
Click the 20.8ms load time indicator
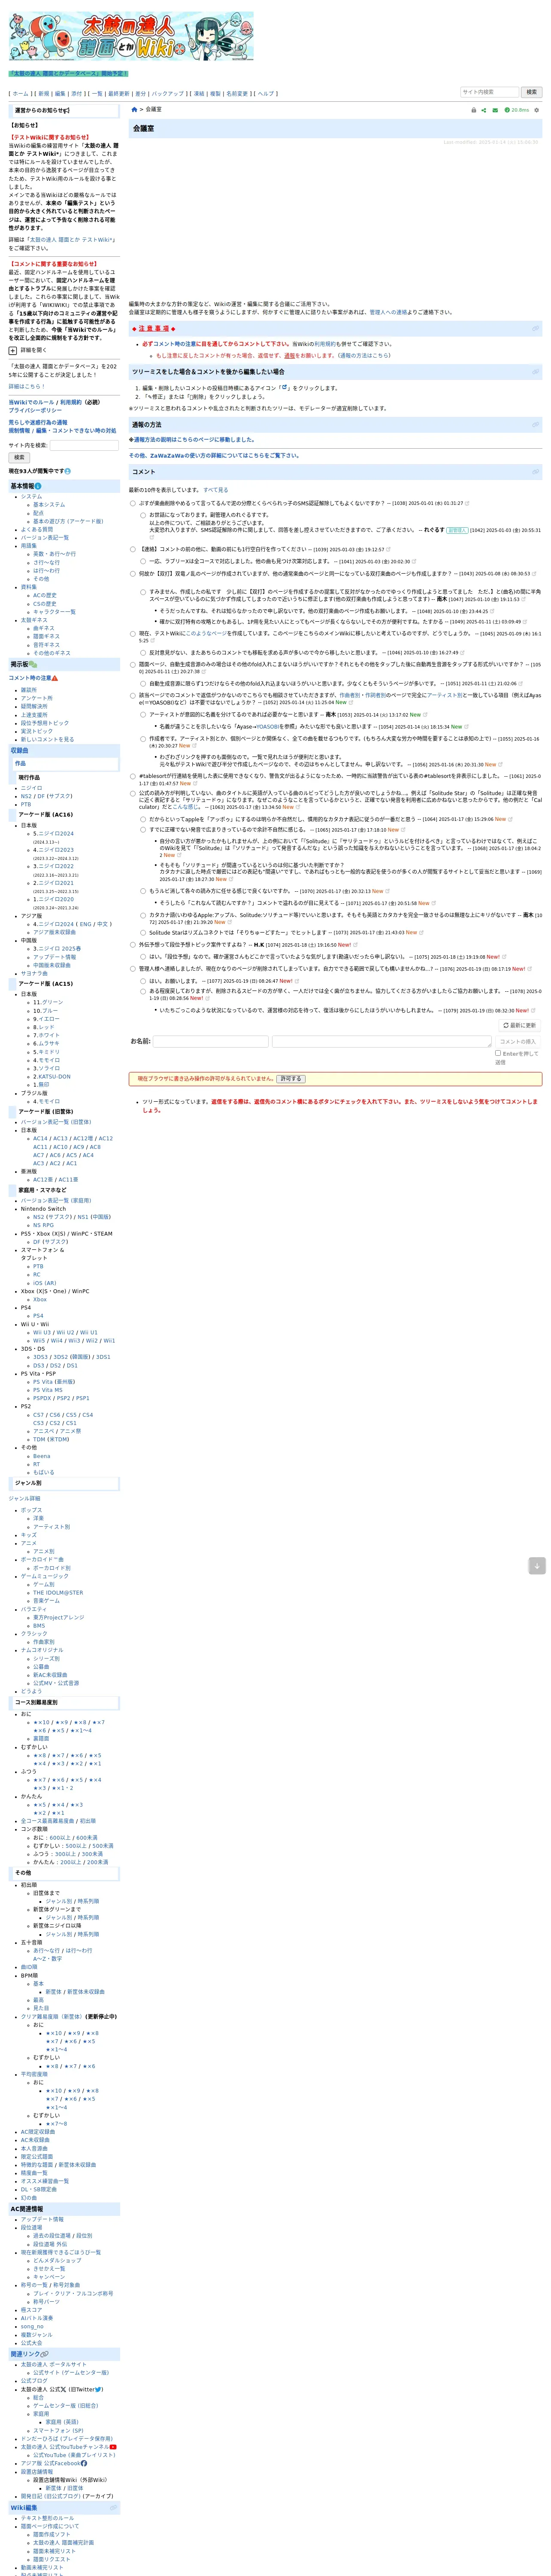[x=517, y=110]
